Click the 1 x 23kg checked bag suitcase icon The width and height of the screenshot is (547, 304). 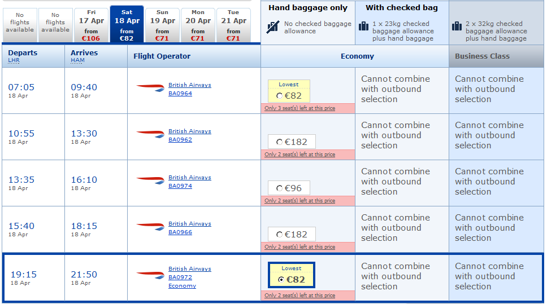[x=363, y=26]
